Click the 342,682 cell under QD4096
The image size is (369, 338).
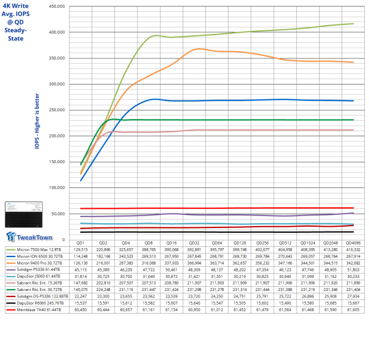[354, 263]
